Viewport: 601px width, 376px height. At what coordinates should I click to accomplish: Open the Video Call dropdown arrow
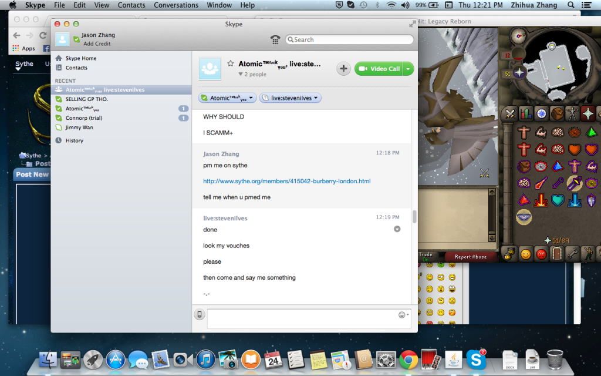[x=408, y=69]
